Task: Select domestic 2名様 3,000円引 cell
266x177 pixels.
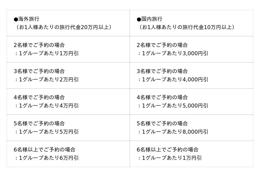Action: 191,49
